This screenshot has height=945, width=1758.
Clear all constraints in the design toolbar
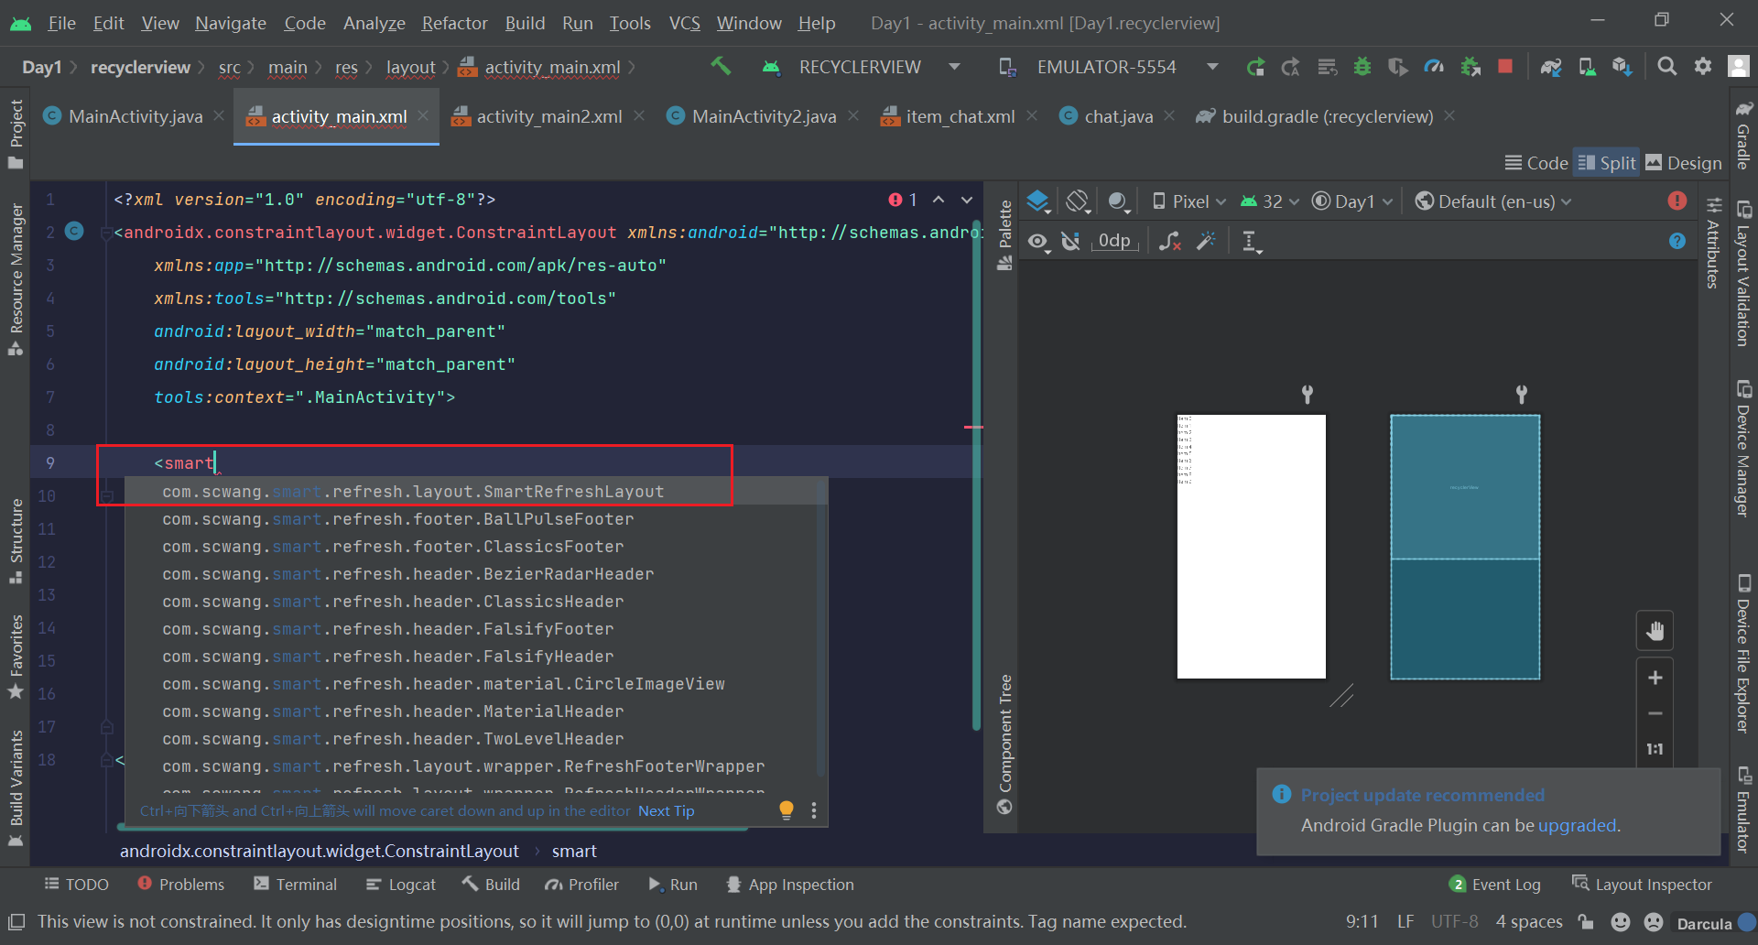1170,240
